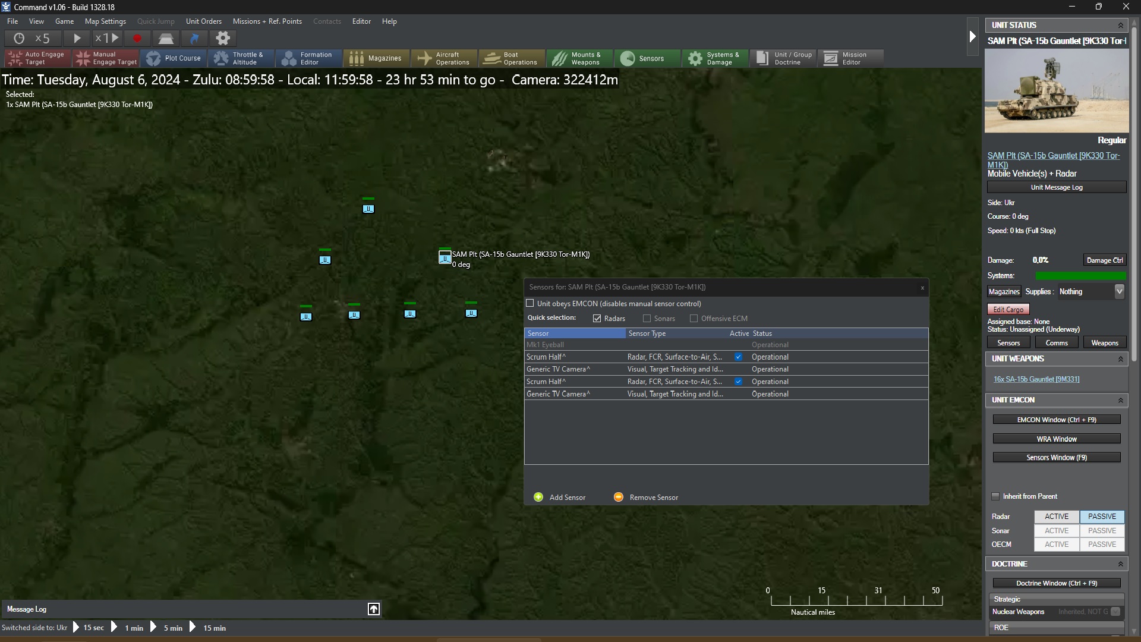
Task: Open Plot Course tool
Action: 174,58
